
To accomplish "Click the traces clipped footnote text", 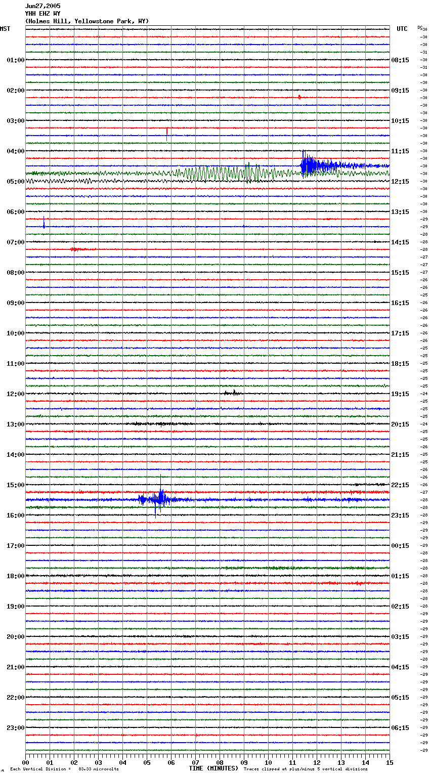I will [306, 769].
